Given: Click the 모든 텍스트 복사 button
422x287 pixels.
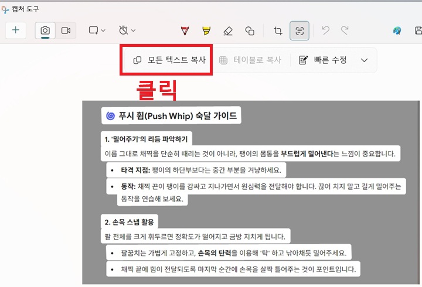Looking at the screenshot, I should pyautogui.click(x=169, y=60).
